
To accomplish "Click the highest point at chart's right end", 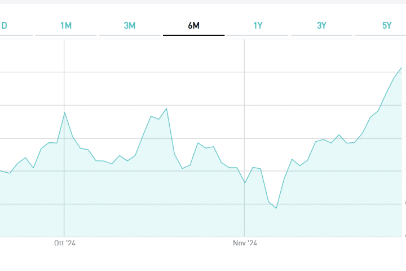I will tap(401, 68).
